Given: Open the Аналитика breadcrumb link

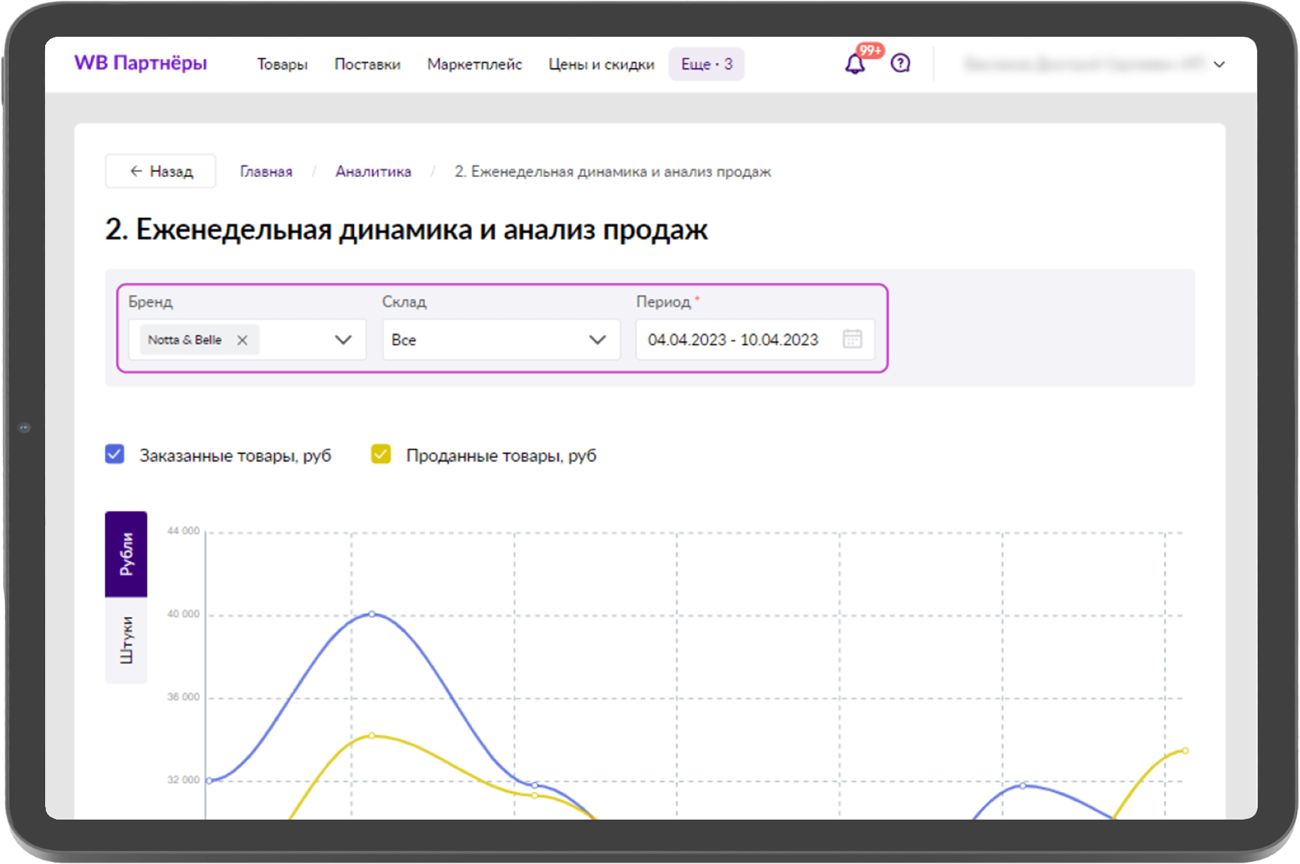Looking at the screenshot, I should [x=373, y=171].
